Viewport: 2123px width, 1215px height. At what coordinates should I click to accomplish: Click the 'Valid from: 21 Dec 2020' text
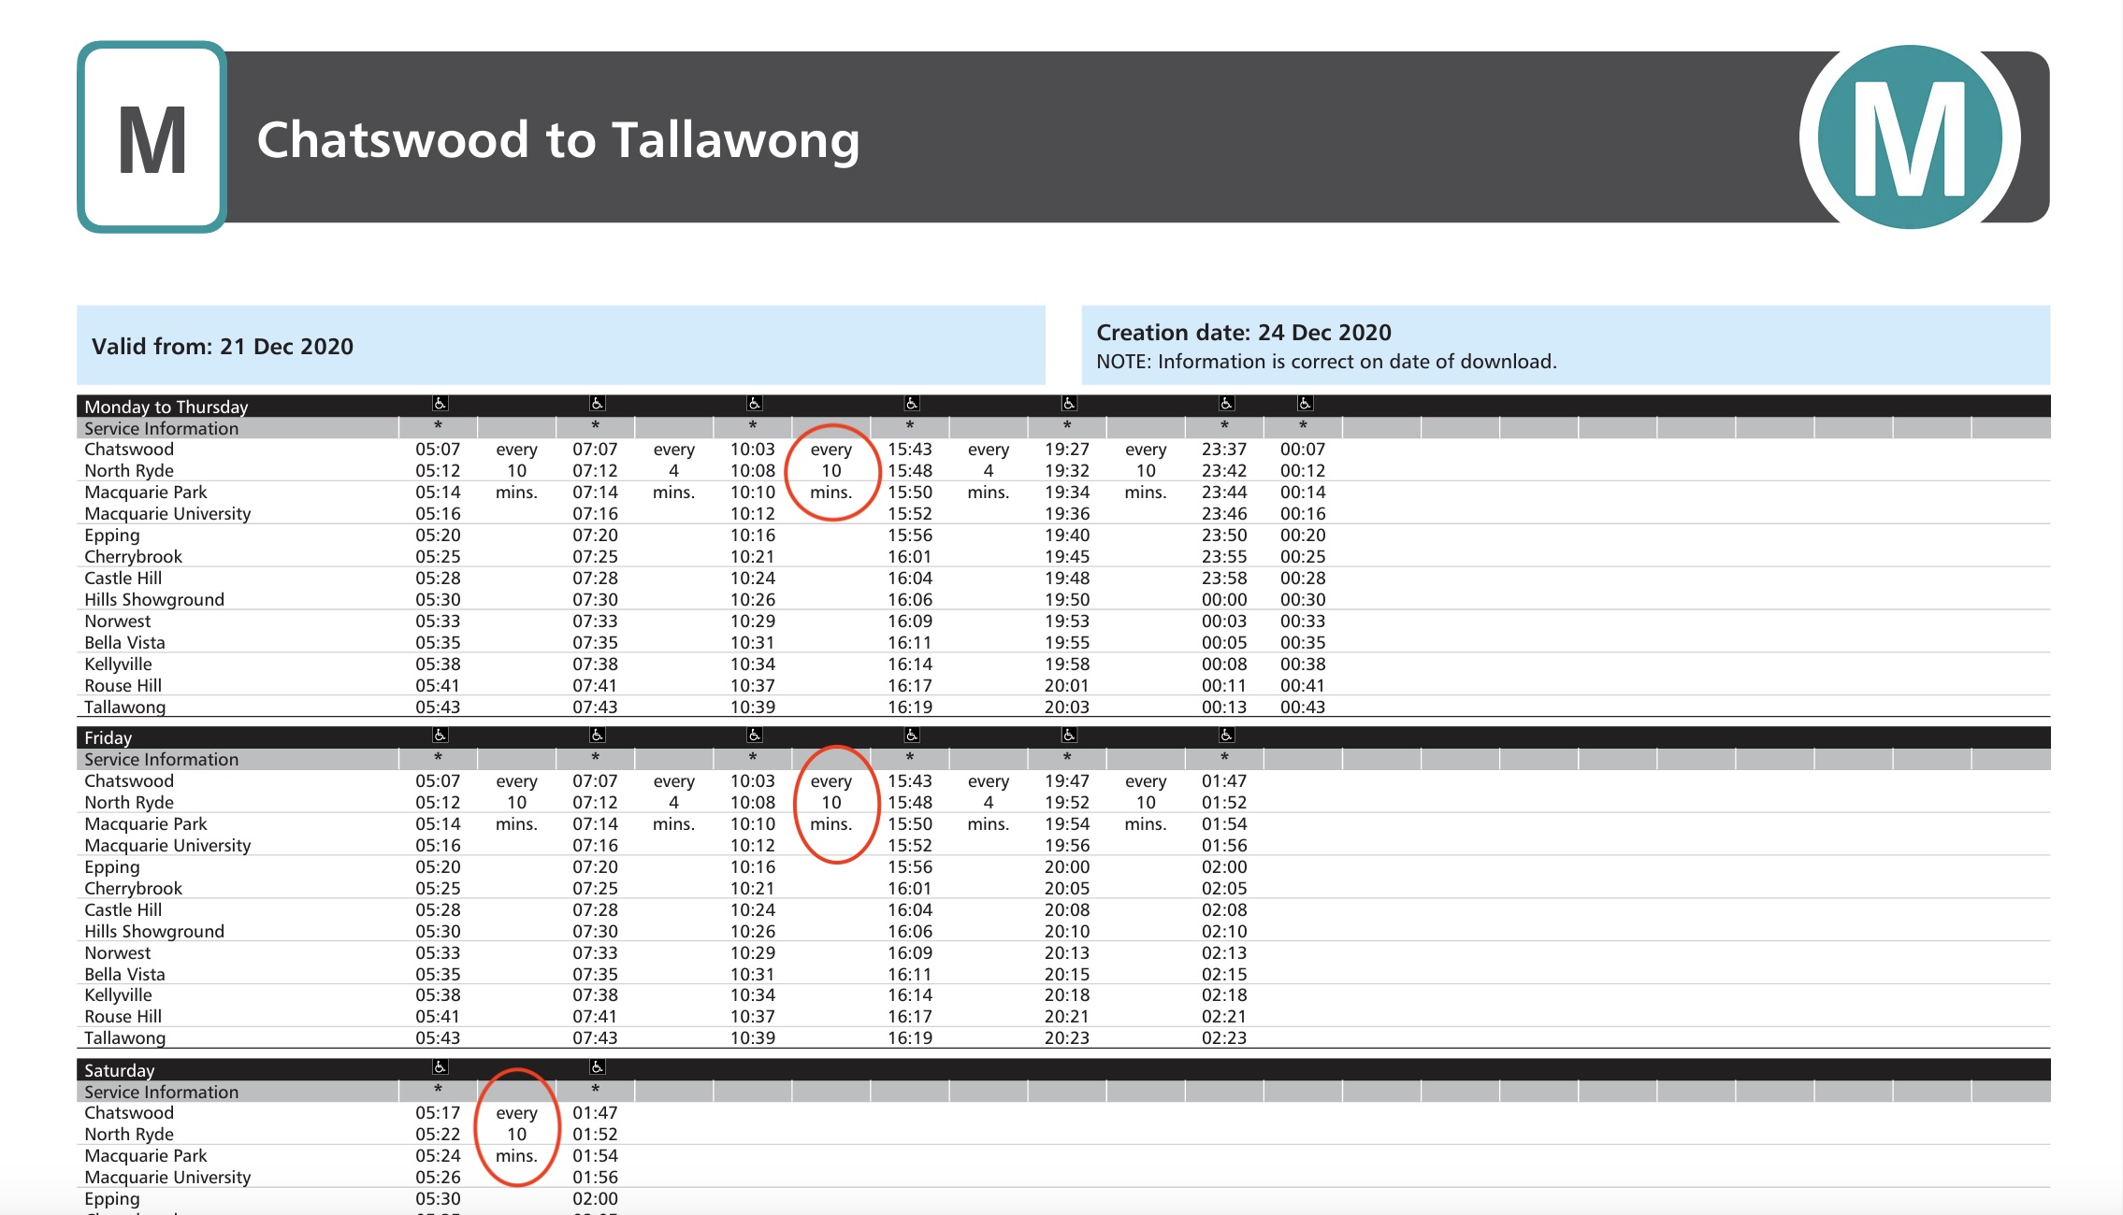(223, 347)
